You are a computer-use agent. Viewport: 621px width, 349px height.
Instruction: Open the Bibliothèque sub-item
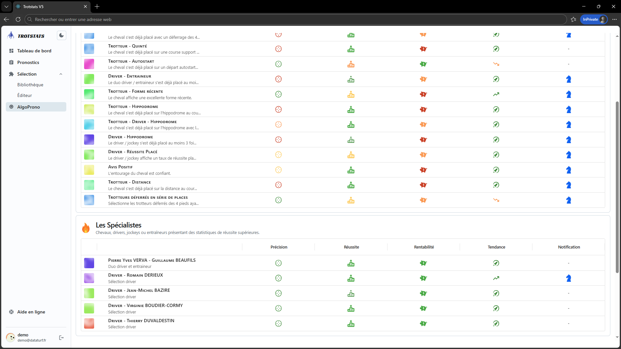click(x=30, y=85)
